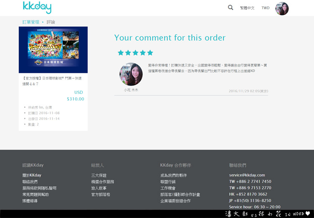Open 工作機會 footer link
This screenshot has height=218, width=314.
point(168,188)
